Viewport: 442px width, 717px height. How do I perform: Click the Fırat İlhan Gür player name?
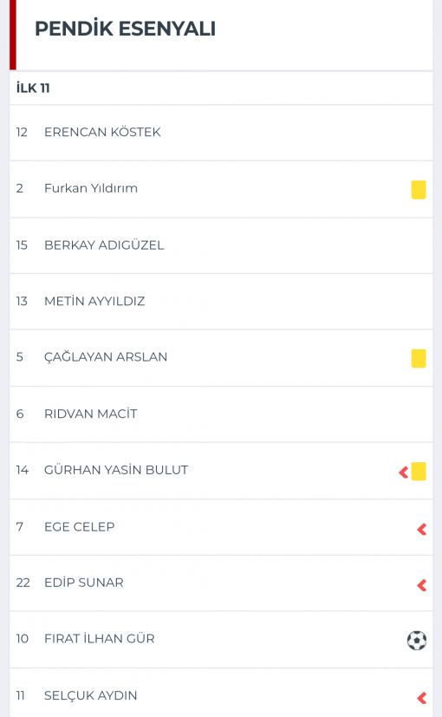(99, 638)
